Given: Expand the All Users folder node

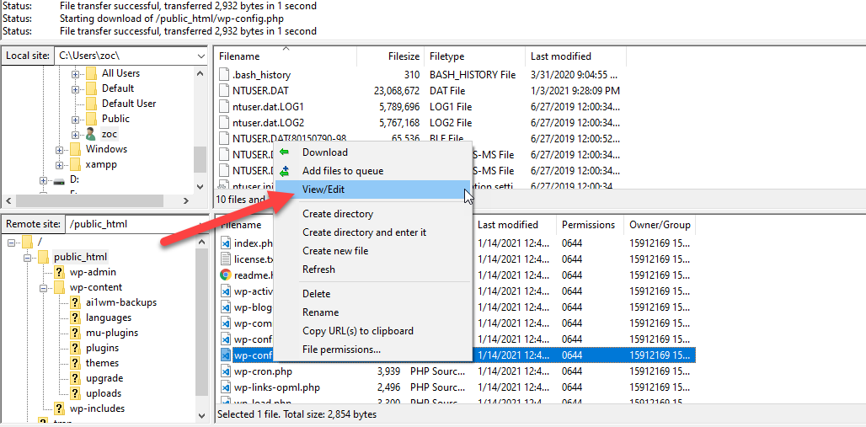Looking at the screenshot, I should tap(75, 73).
